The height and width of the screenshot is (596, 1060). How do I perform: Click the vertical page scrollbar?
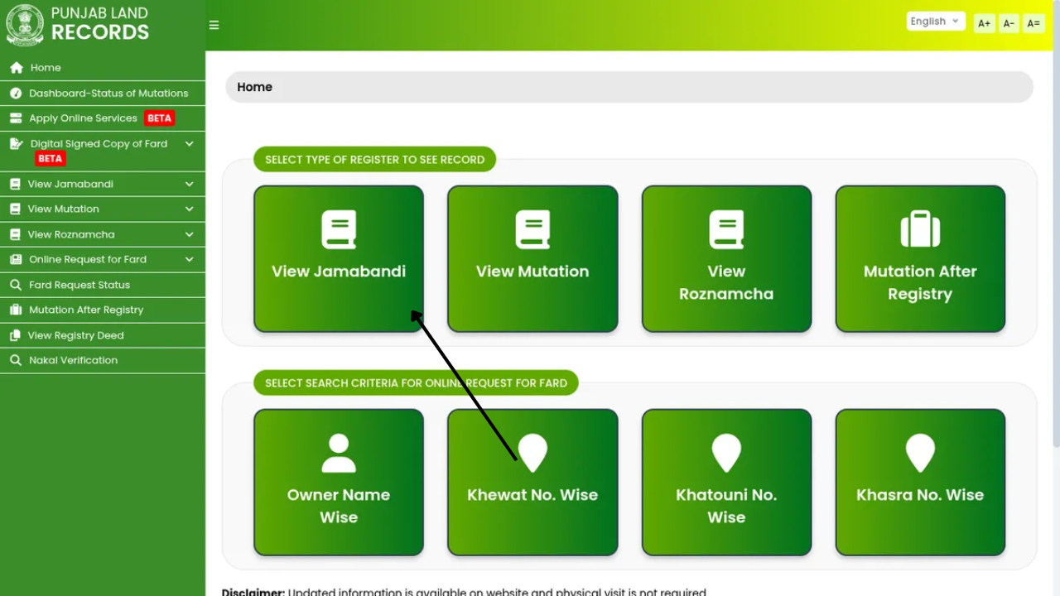(x=1055, y=248)
